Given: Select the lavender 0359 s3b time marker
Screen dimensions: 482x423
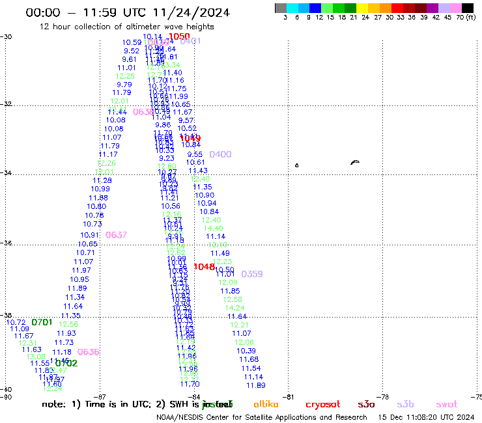Looking at the screenshot, I should (252, 274).
